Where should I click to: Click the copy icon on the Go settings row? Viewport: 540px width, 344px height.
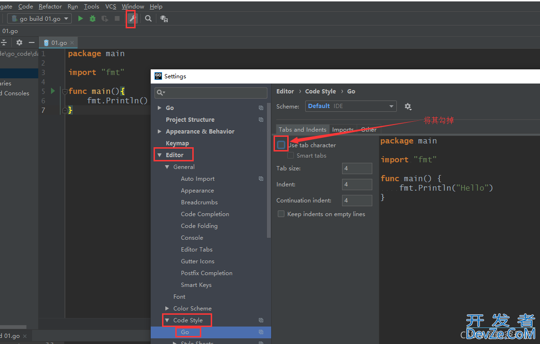tap(261, 108)
